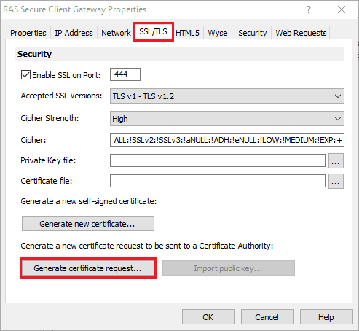Click the Private Key file field
The image size is (359, 331).
click(x=218, y=160)
